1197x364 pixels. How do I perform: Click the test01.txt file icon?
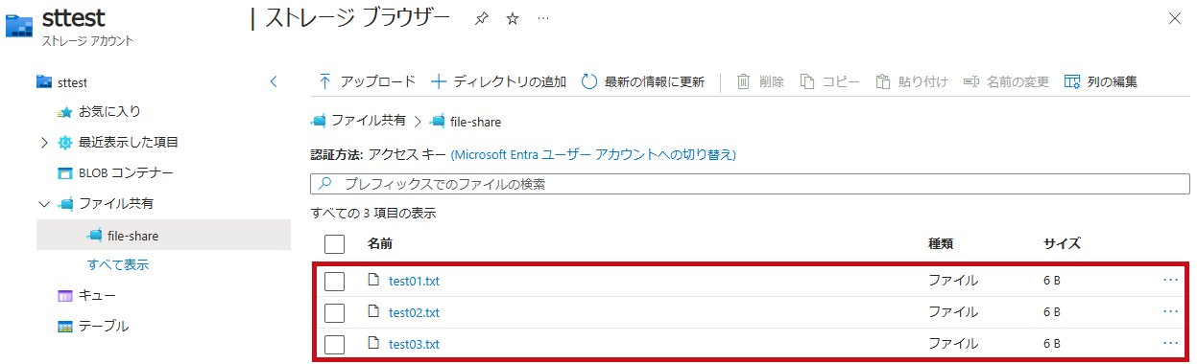(x=375, y=281)
